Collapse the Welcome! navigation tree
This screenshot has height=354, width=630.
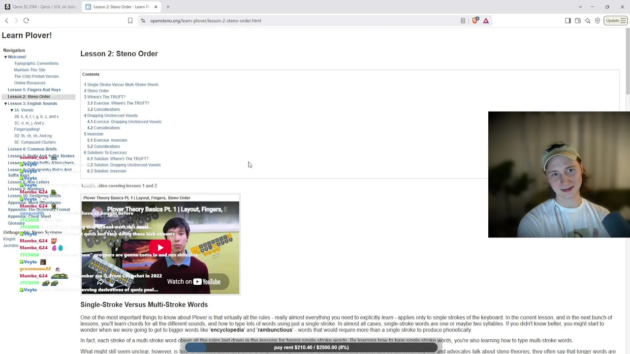tap(5, 57)
